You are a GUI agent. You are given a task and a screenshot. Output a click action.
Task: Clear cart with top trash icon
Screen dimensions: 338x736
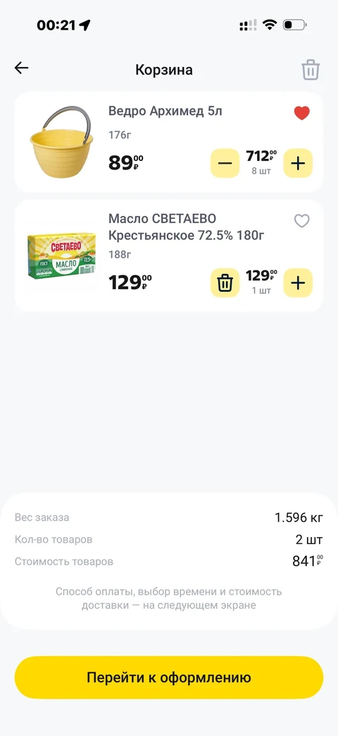311,71
